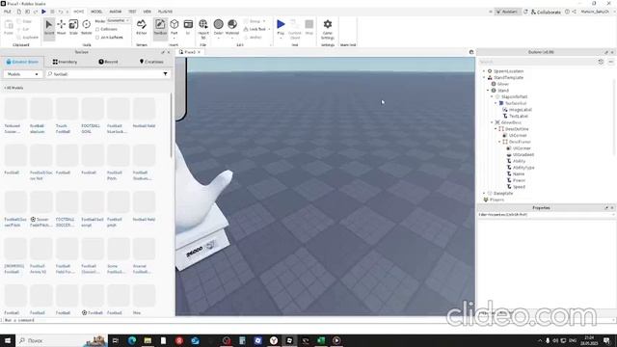Click the Toolbox results vertical scrollbar
The height and width of the screenshot is (347, 617).
point(171,125)
